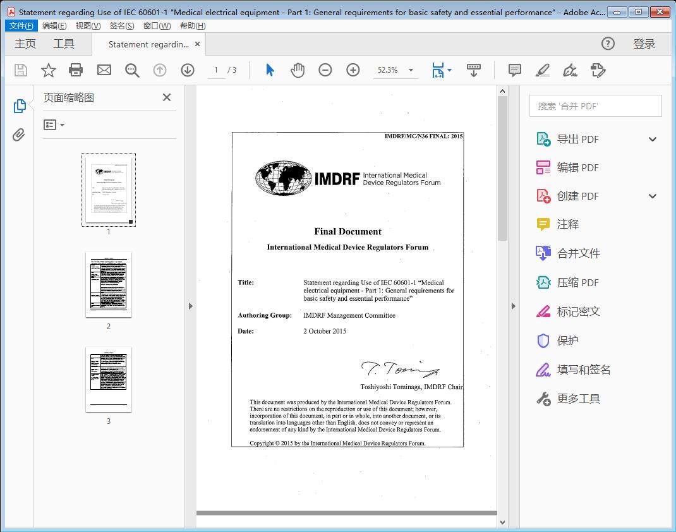This screenshot has width=676, height=532.
Task: Open 帮助(H) menu
Action: pyautogui.click(x=193, y=26)
